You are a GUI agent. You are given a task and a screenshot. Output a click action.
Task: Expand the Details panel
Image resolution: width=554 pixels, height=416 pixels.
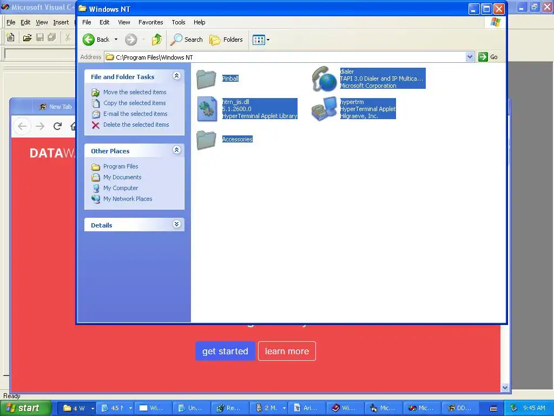(x=177, y=224)
